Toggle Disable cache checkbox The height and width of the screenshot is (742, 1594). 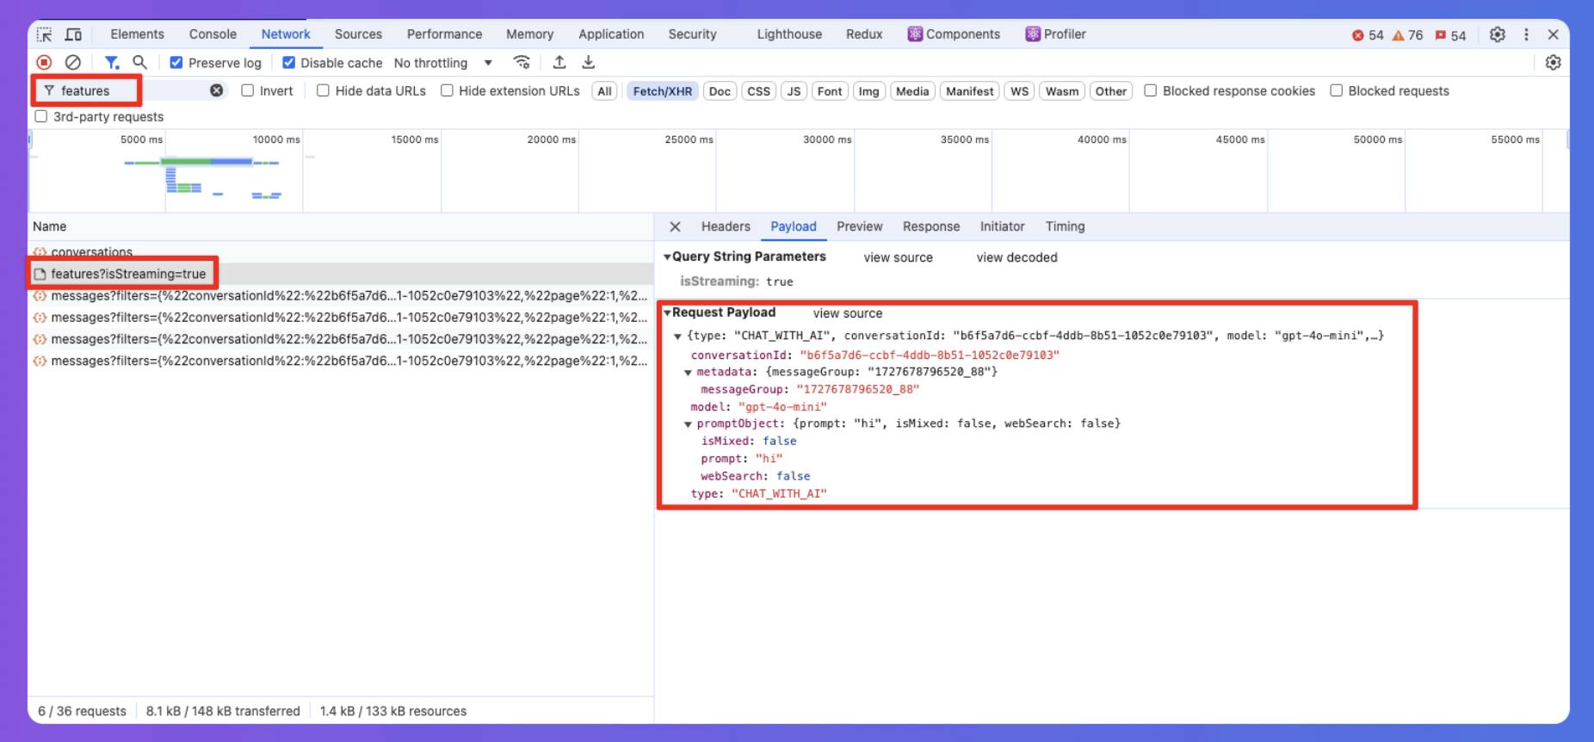click(289, 62)
